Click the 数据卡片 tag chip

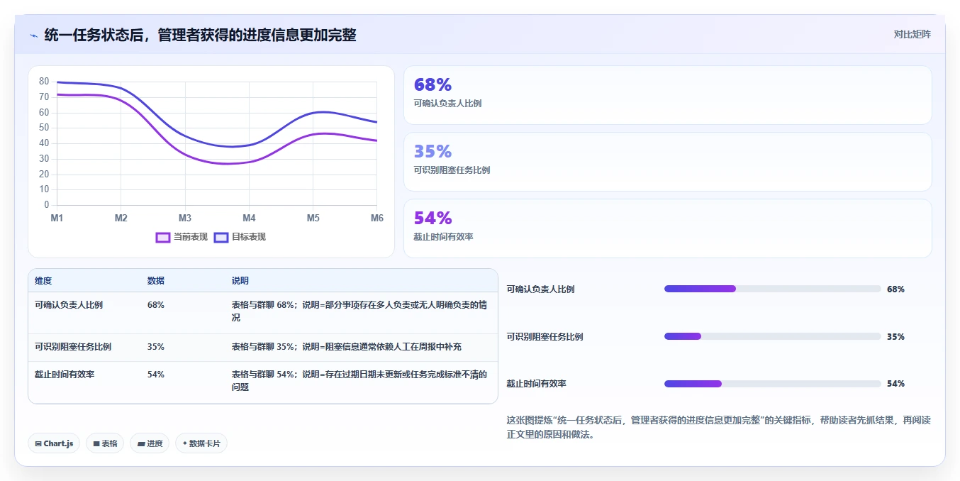click(201, 443)
